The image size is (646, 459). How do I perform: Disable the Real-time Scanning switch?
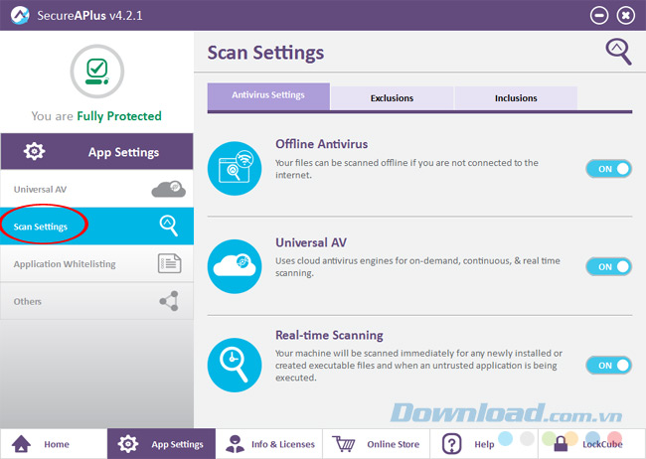pyautogui.click(x=609, y=365)
